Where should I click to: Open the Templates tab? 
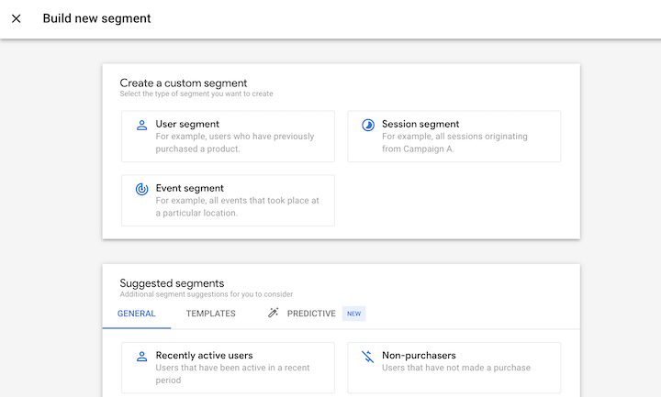(x=210, y=314)
